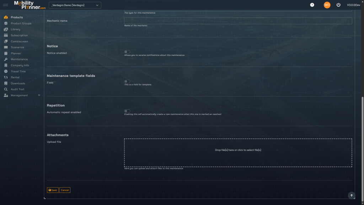Click the Maintenance wrench icon

click(6, 59)
